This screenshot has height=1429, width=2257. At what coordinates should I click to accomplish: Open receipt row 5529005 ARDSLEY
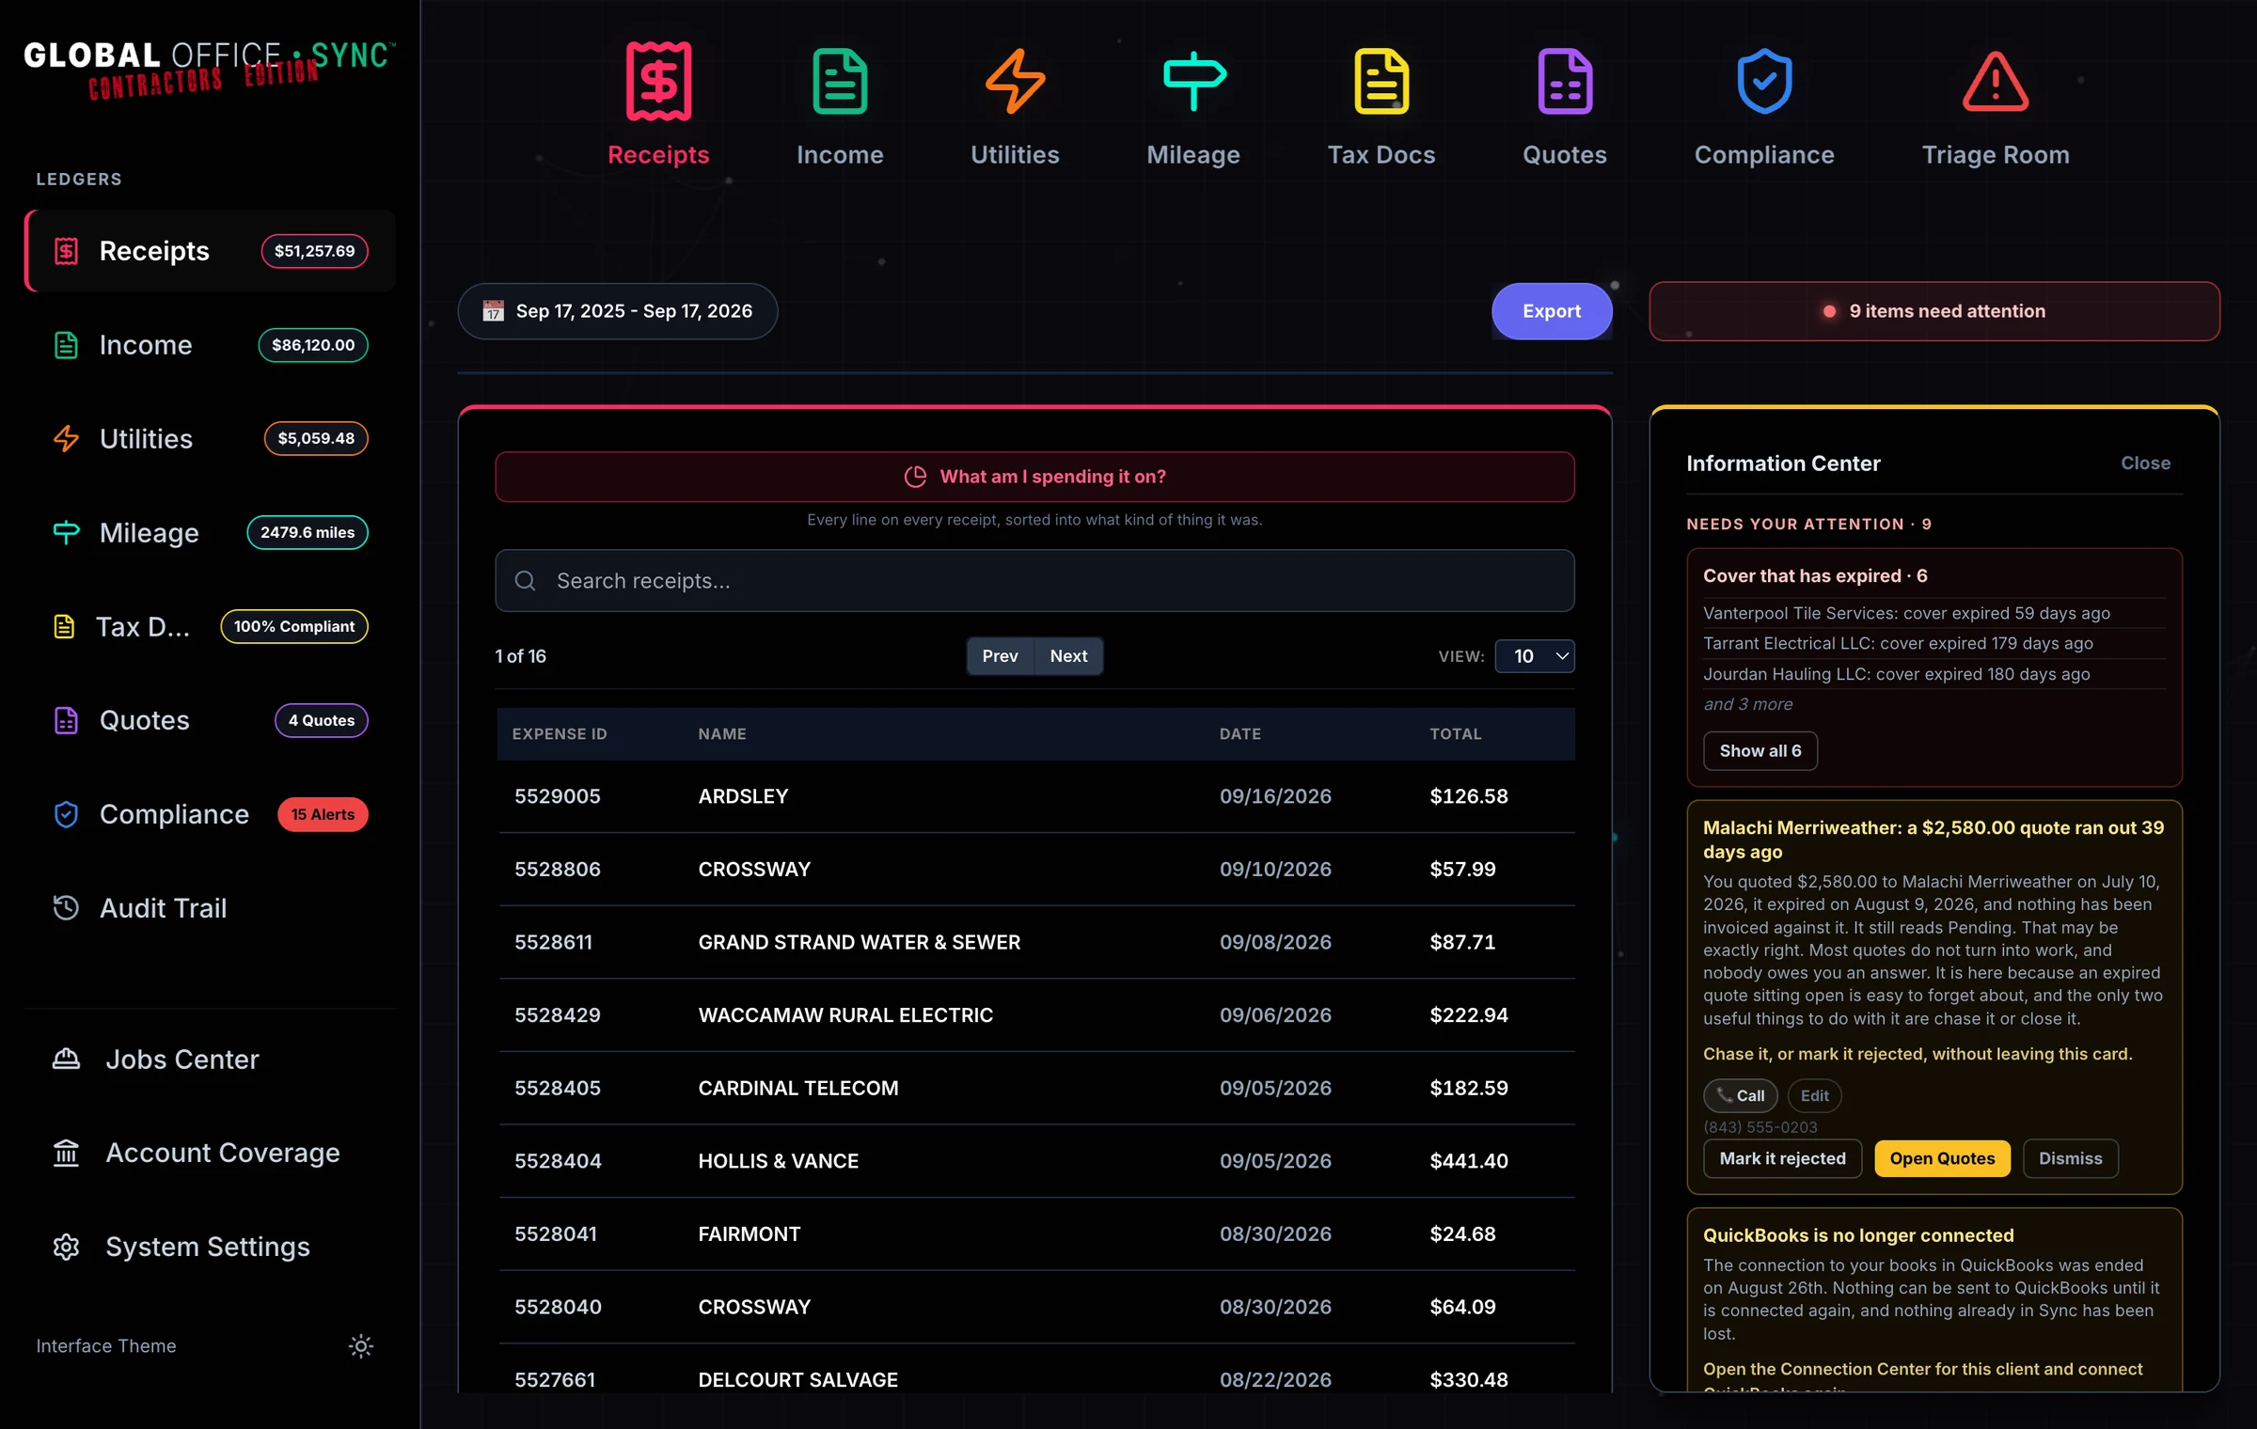1035,796
